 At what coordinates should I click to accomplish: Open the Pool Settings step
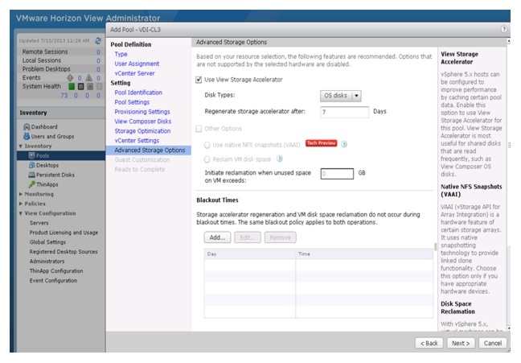coord(132,102)
